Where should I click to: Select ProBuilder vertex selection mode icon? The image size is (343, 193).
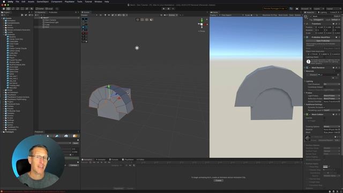pos(142,20)
